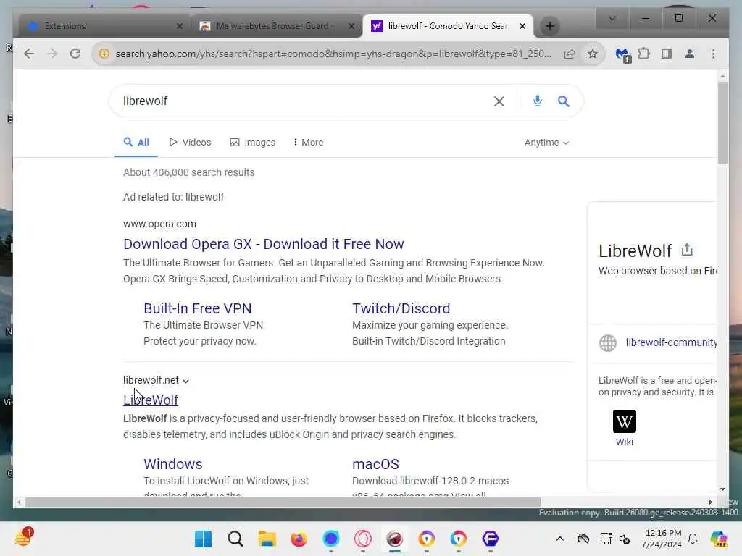Open the librewolf-community link
Viewport: 742px width, 556px height.
(x=671, y=342)
